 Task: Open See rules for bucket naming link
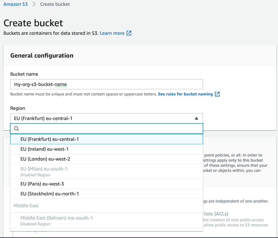(x=185, y=94)
